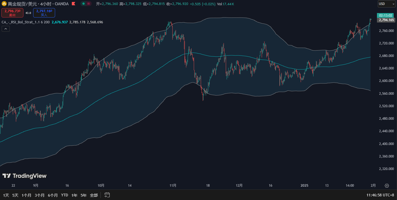Click the 43.0 spread value
Screen dimensions: 397x200
[x=28, y=13]
